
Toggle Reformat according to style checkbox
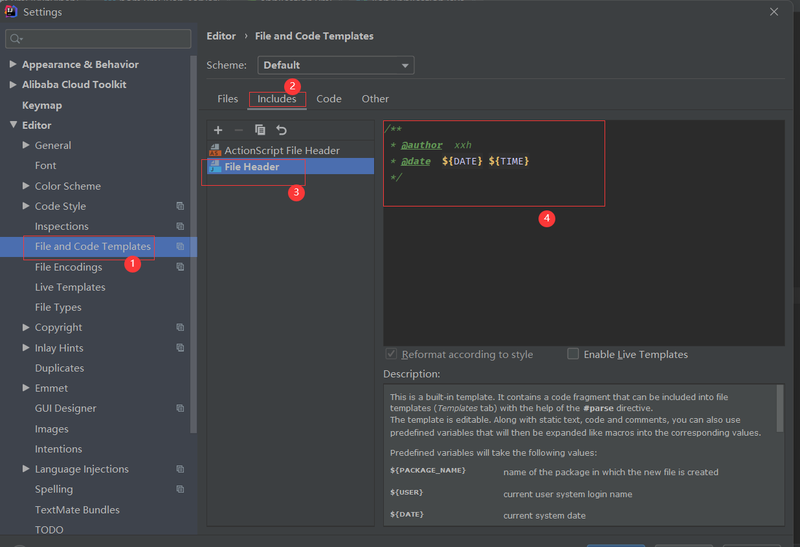391,353
